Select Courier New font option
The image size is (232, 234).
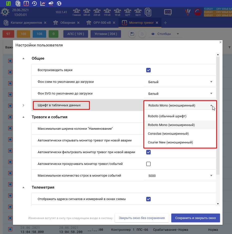point(170,142)
